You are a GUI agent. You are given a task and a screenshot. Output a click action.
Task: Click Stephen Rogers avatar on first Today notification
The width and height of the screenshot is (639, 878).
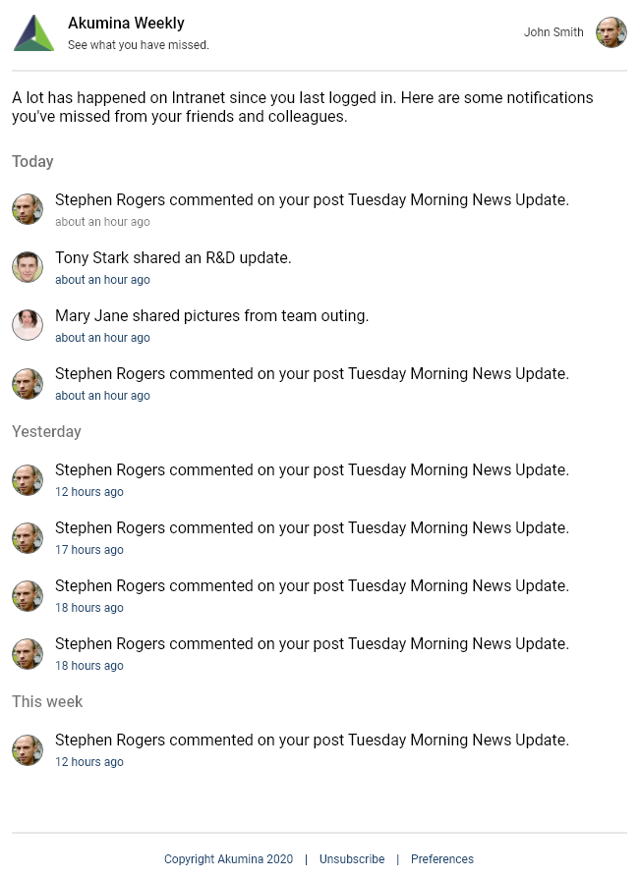coord(28,209)
